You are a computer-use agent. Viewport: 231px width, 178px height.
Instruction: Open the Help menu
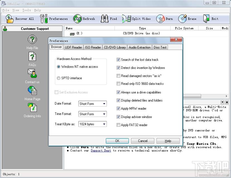(37, 10)
